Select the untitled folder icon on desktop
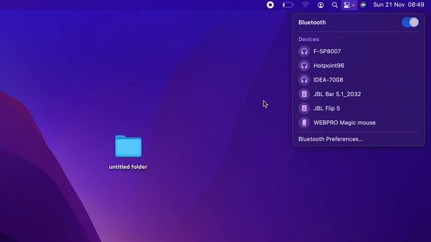This screenshot has height=242, width=431. click(x=129, y=147)
